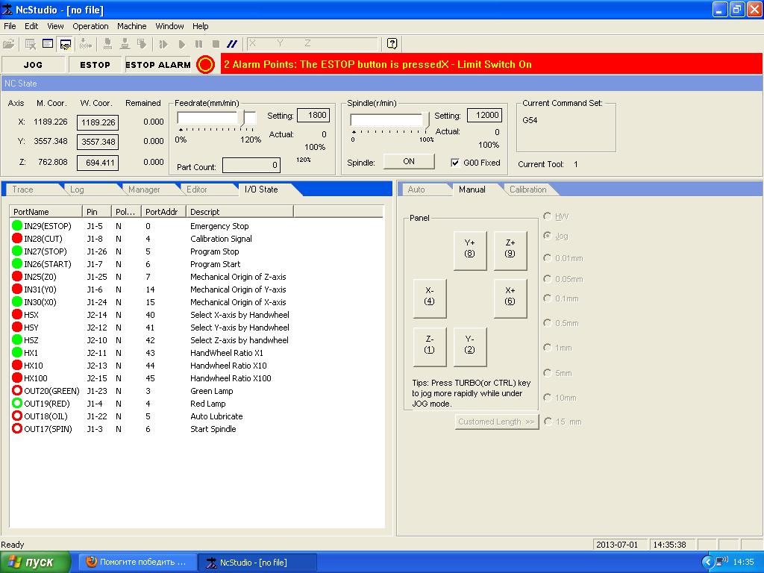Click the Y+ (8) jog button
The width and height of the screenshot is (764, 573).
[x=470, y=251]
